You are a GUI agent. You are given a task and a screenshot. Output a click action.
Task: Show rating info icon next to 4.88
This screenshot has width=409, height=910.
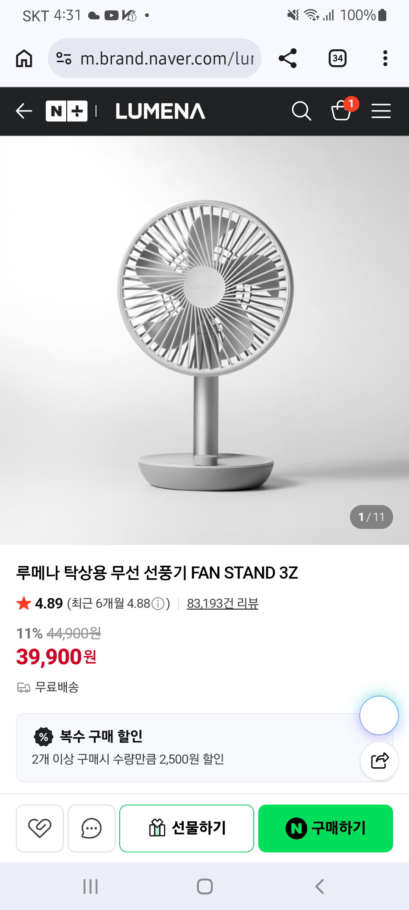(x=158, y=604)
